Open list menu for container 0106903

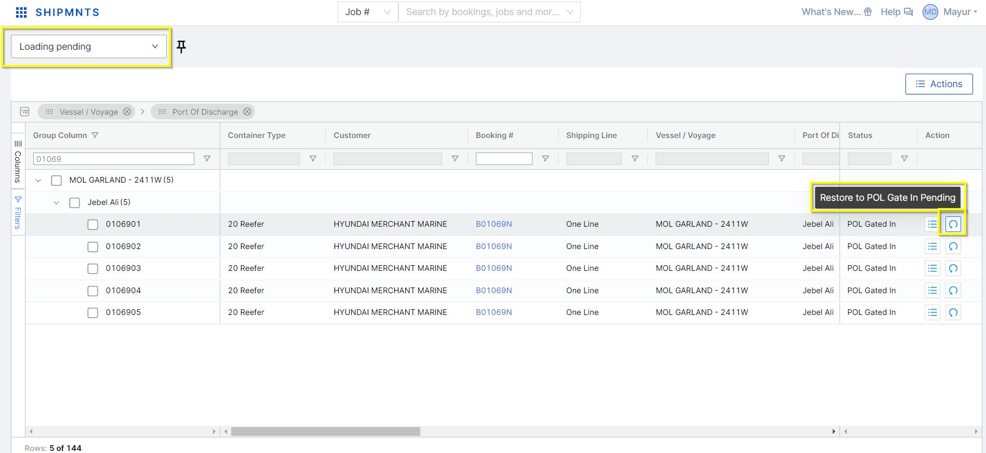(932, 268)
